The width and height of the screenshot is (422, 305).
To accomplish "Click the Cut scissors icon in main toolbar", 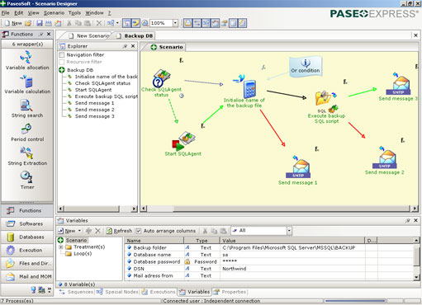I will click(x=69, y=23).
